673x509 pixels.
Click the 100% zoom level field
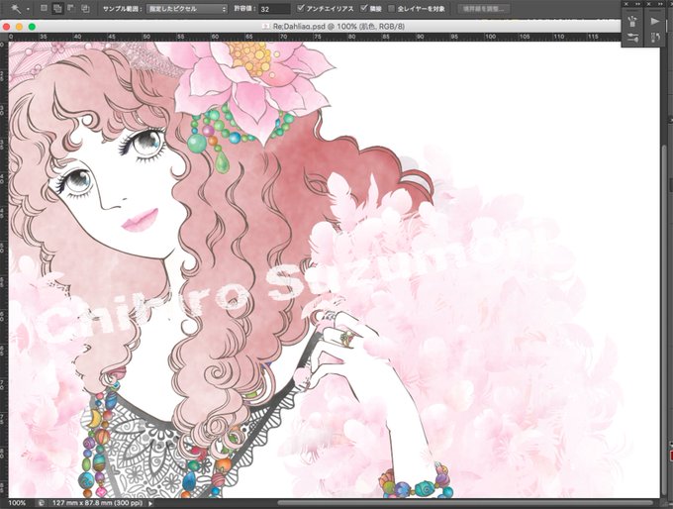17,503
